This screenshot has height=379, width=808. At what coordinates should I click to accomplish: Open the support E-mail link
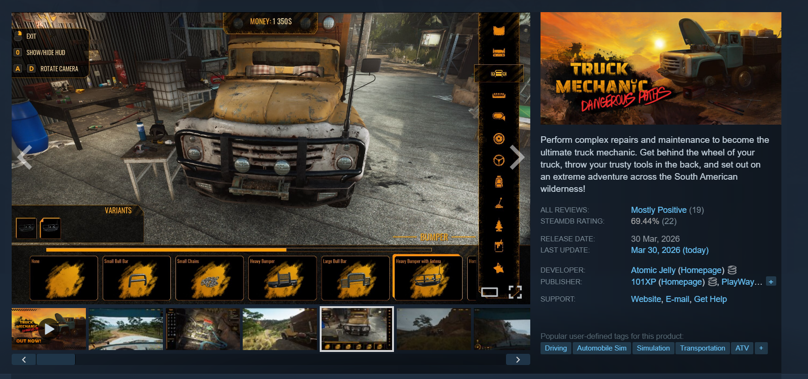click(677, 299)
